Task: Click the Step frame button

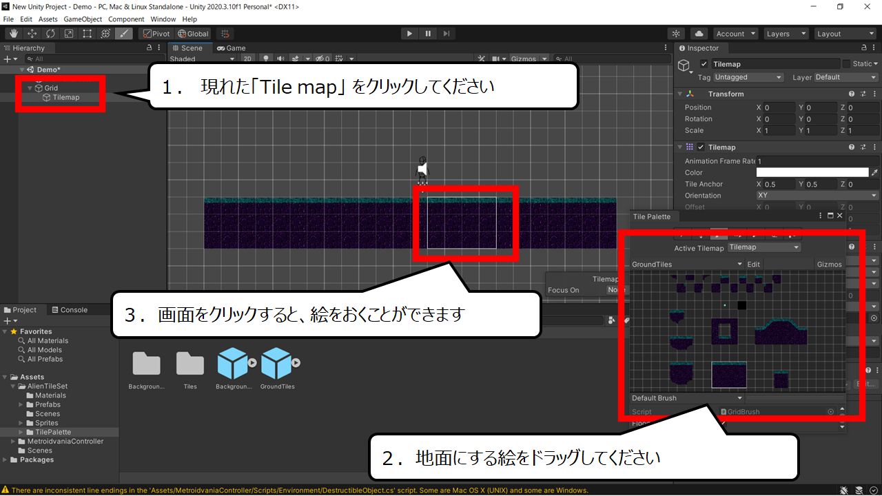Action: pyautogui.click(x=447, y=34)
